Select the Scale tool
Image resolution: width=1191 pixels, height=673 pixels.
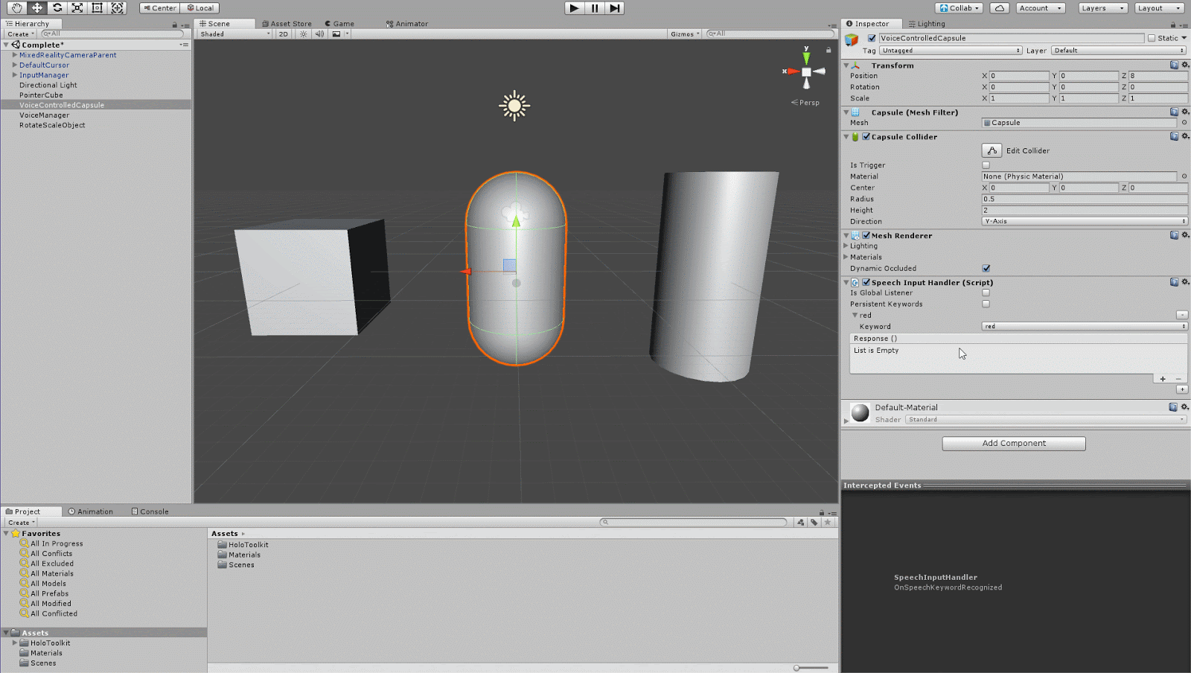point(77,8)
